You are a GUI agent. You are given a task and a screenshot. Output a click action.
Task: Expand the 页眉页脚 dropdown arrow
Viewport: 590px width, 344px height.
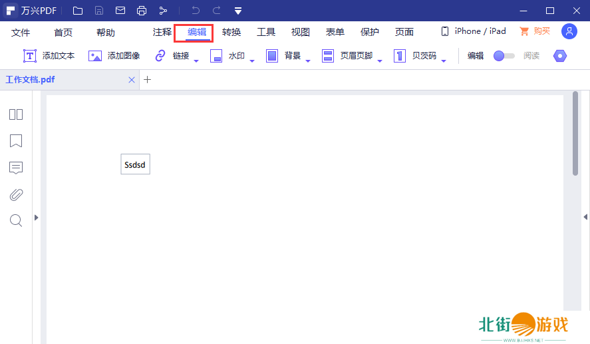(x=380, y=61)
